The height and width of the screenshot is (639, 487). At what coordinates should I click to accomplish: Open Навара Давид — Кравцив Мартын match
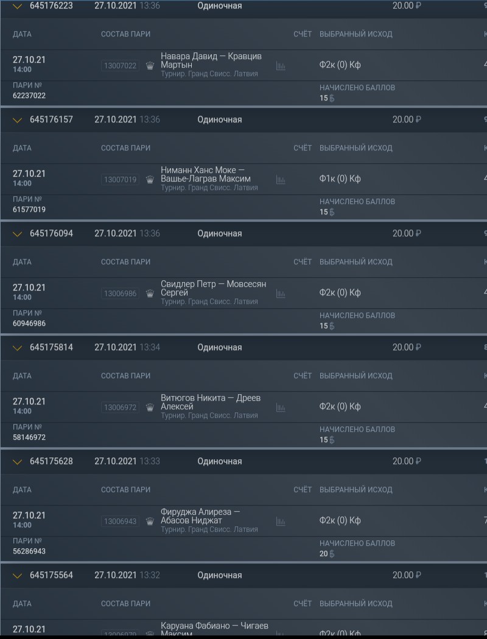click(211, 60)
